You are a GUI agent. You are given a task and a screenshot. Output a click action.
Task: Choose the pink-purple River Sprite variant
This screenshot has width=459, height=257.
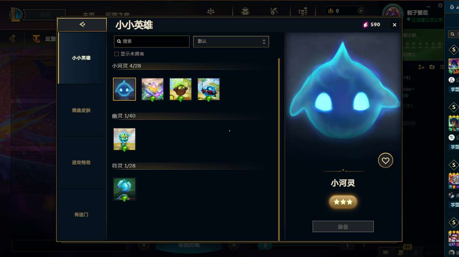click(153, 89)
